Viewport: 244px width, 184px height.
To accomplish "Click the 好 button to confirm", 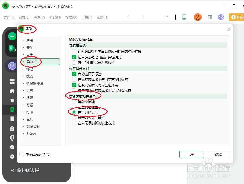I will coord(191,154).
